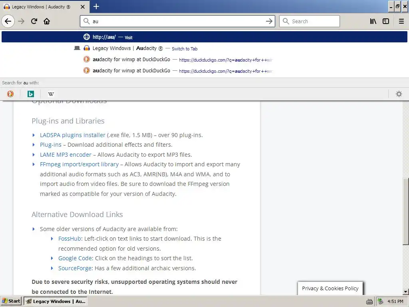Click the Go arrow in the address bar

pyautogui.click(x=269, y=21)
